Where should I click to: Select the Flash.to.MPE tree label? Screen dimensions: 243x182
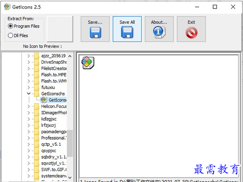tap(54, 74)
